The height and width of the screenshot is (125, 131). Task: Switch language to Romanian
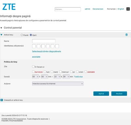tap(111, 9)
